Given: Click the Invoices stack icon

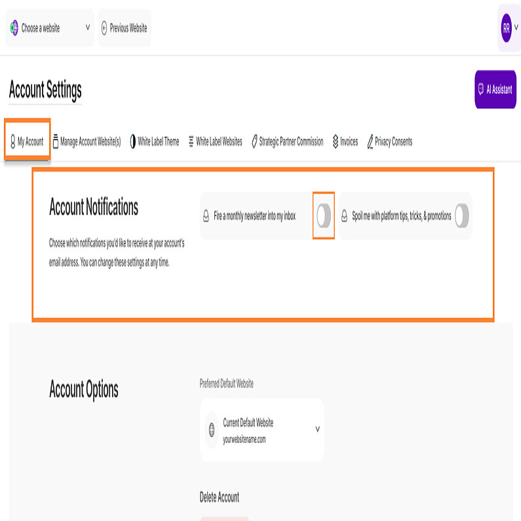Looking at the screenshot, I should [x=336, y=142].
